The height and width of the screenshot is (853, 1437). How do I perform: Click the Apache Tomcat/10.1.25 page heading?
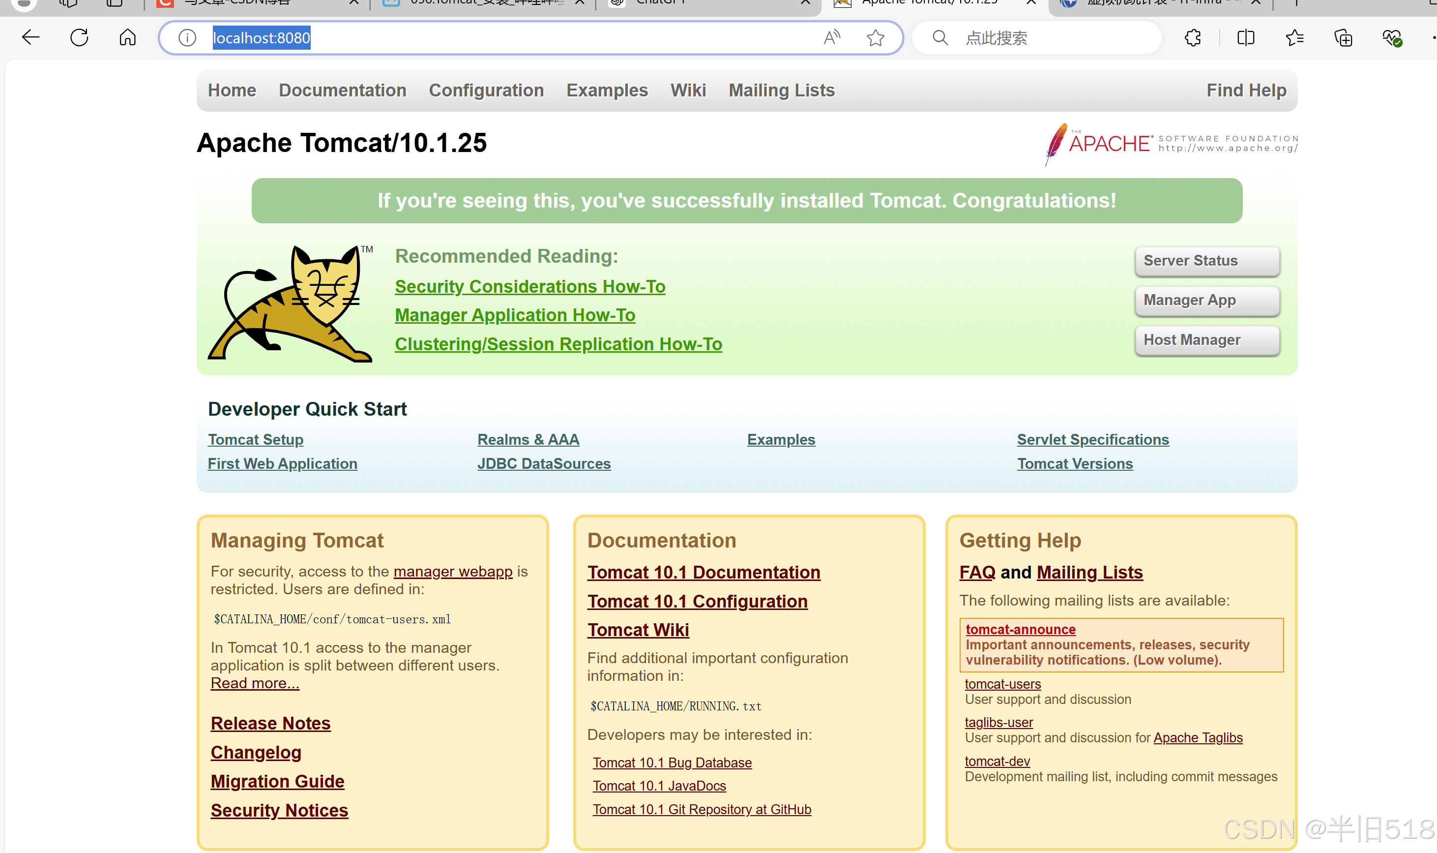(342, 143)
